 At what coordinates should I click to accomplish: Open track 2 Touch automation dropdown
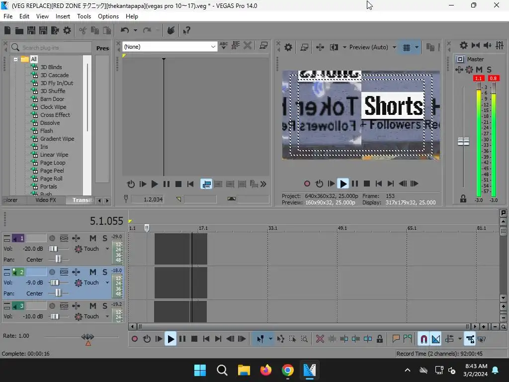click(107, 283)
